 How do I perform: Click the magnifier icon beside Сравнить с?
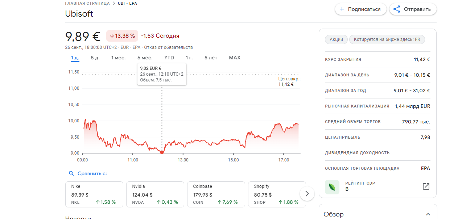coord(71,173)
